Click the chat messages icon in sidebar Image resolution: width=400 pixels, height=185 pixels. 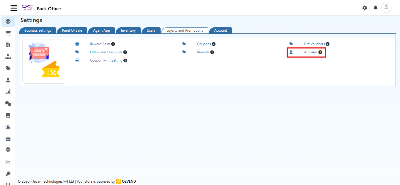tap(8, 103)
